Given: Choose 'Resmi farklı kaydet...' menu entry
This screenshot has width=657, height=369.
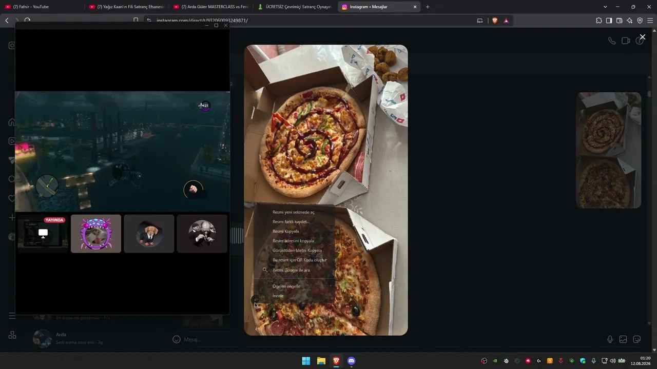Looking at the screenshot, I should pyautogui.click(x=294, y=222).
